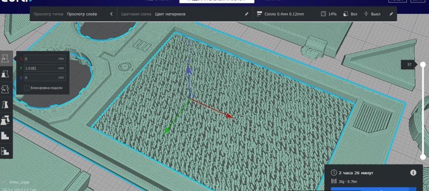Click the adhesion Выкл setting
Viewport: 429px width, 191px height.
(x=372, y=14)
